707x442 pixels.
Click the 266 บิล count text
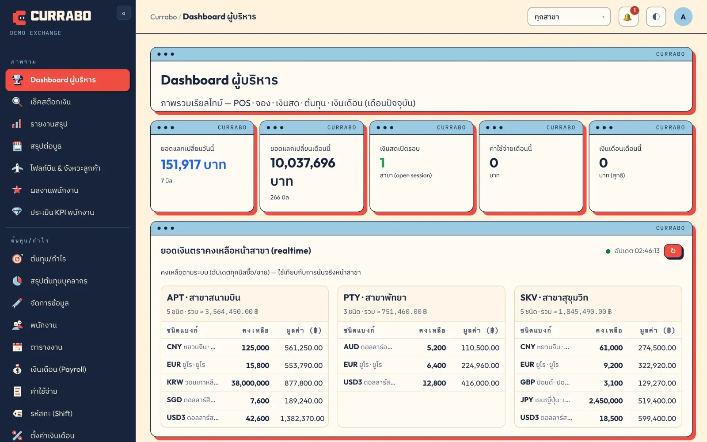tap(280, 198)
